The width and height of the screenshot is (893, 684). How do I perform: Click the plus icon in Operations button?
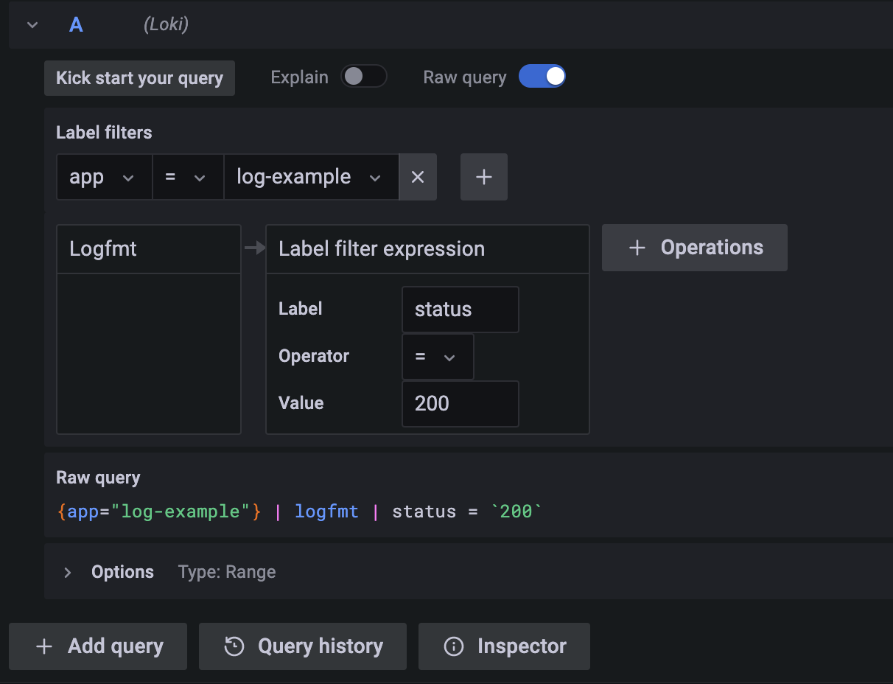(x=637, y=248)
